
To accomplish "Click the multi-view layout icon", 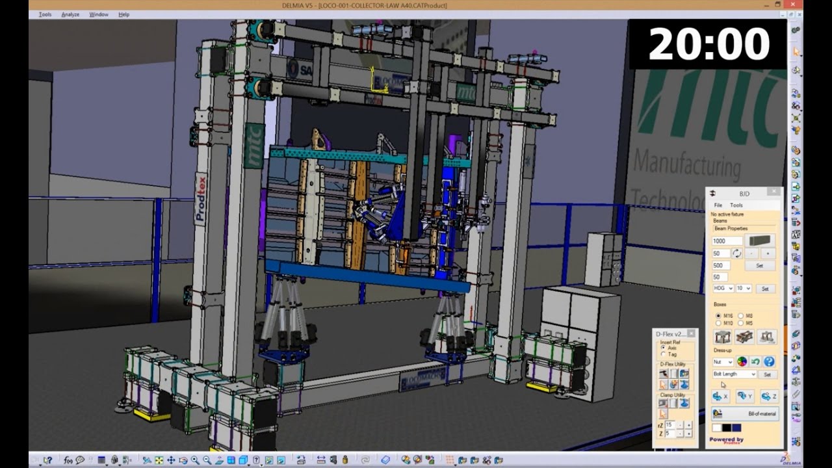I will coord(231,460).
